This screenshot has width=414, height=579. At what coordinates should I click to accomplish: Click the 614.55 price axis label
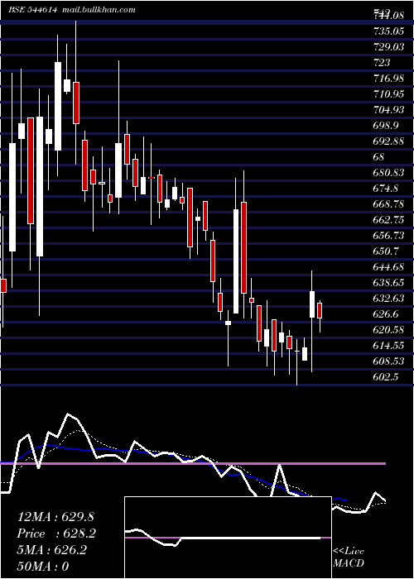point(388,345)
